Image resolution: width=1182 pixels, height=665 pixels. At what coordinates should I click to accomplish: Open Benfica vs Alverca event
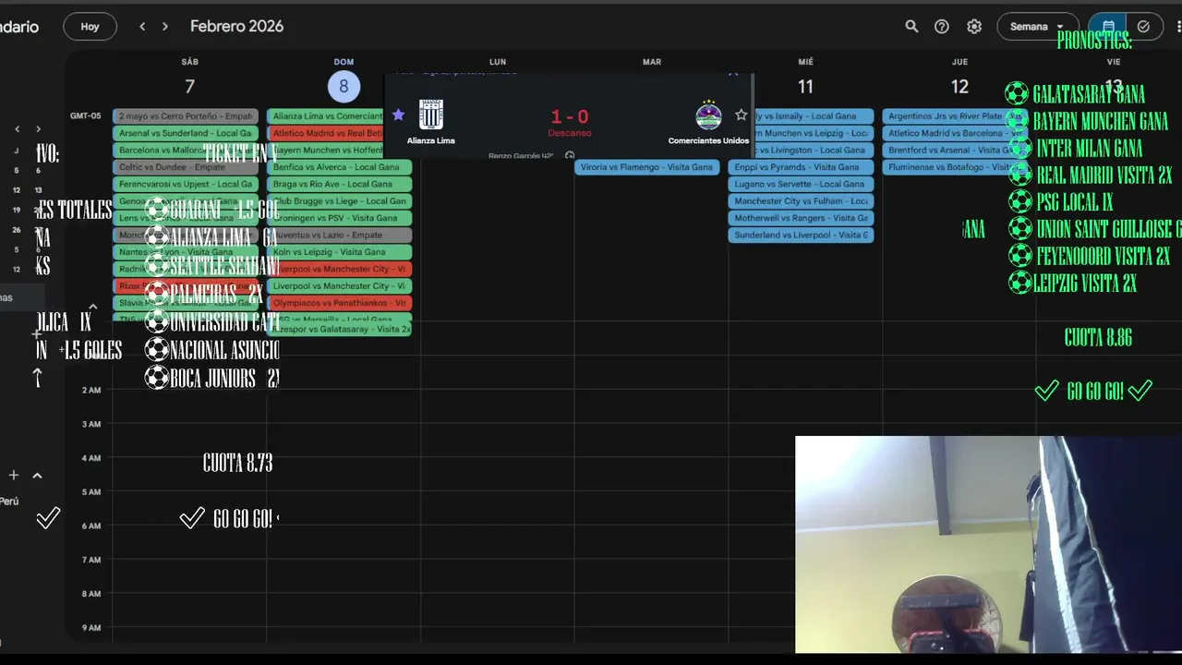pos(340,167)
